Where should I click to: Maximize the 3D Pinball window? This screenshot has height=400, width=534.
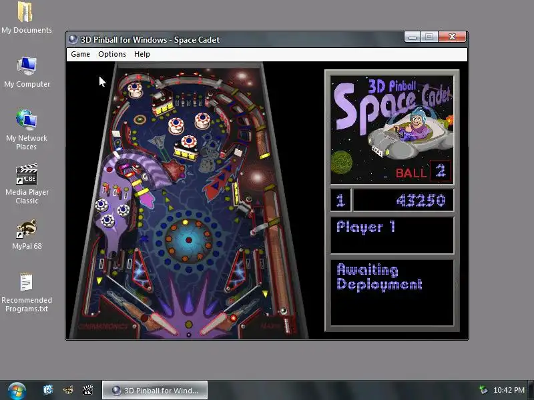(429, 37)
